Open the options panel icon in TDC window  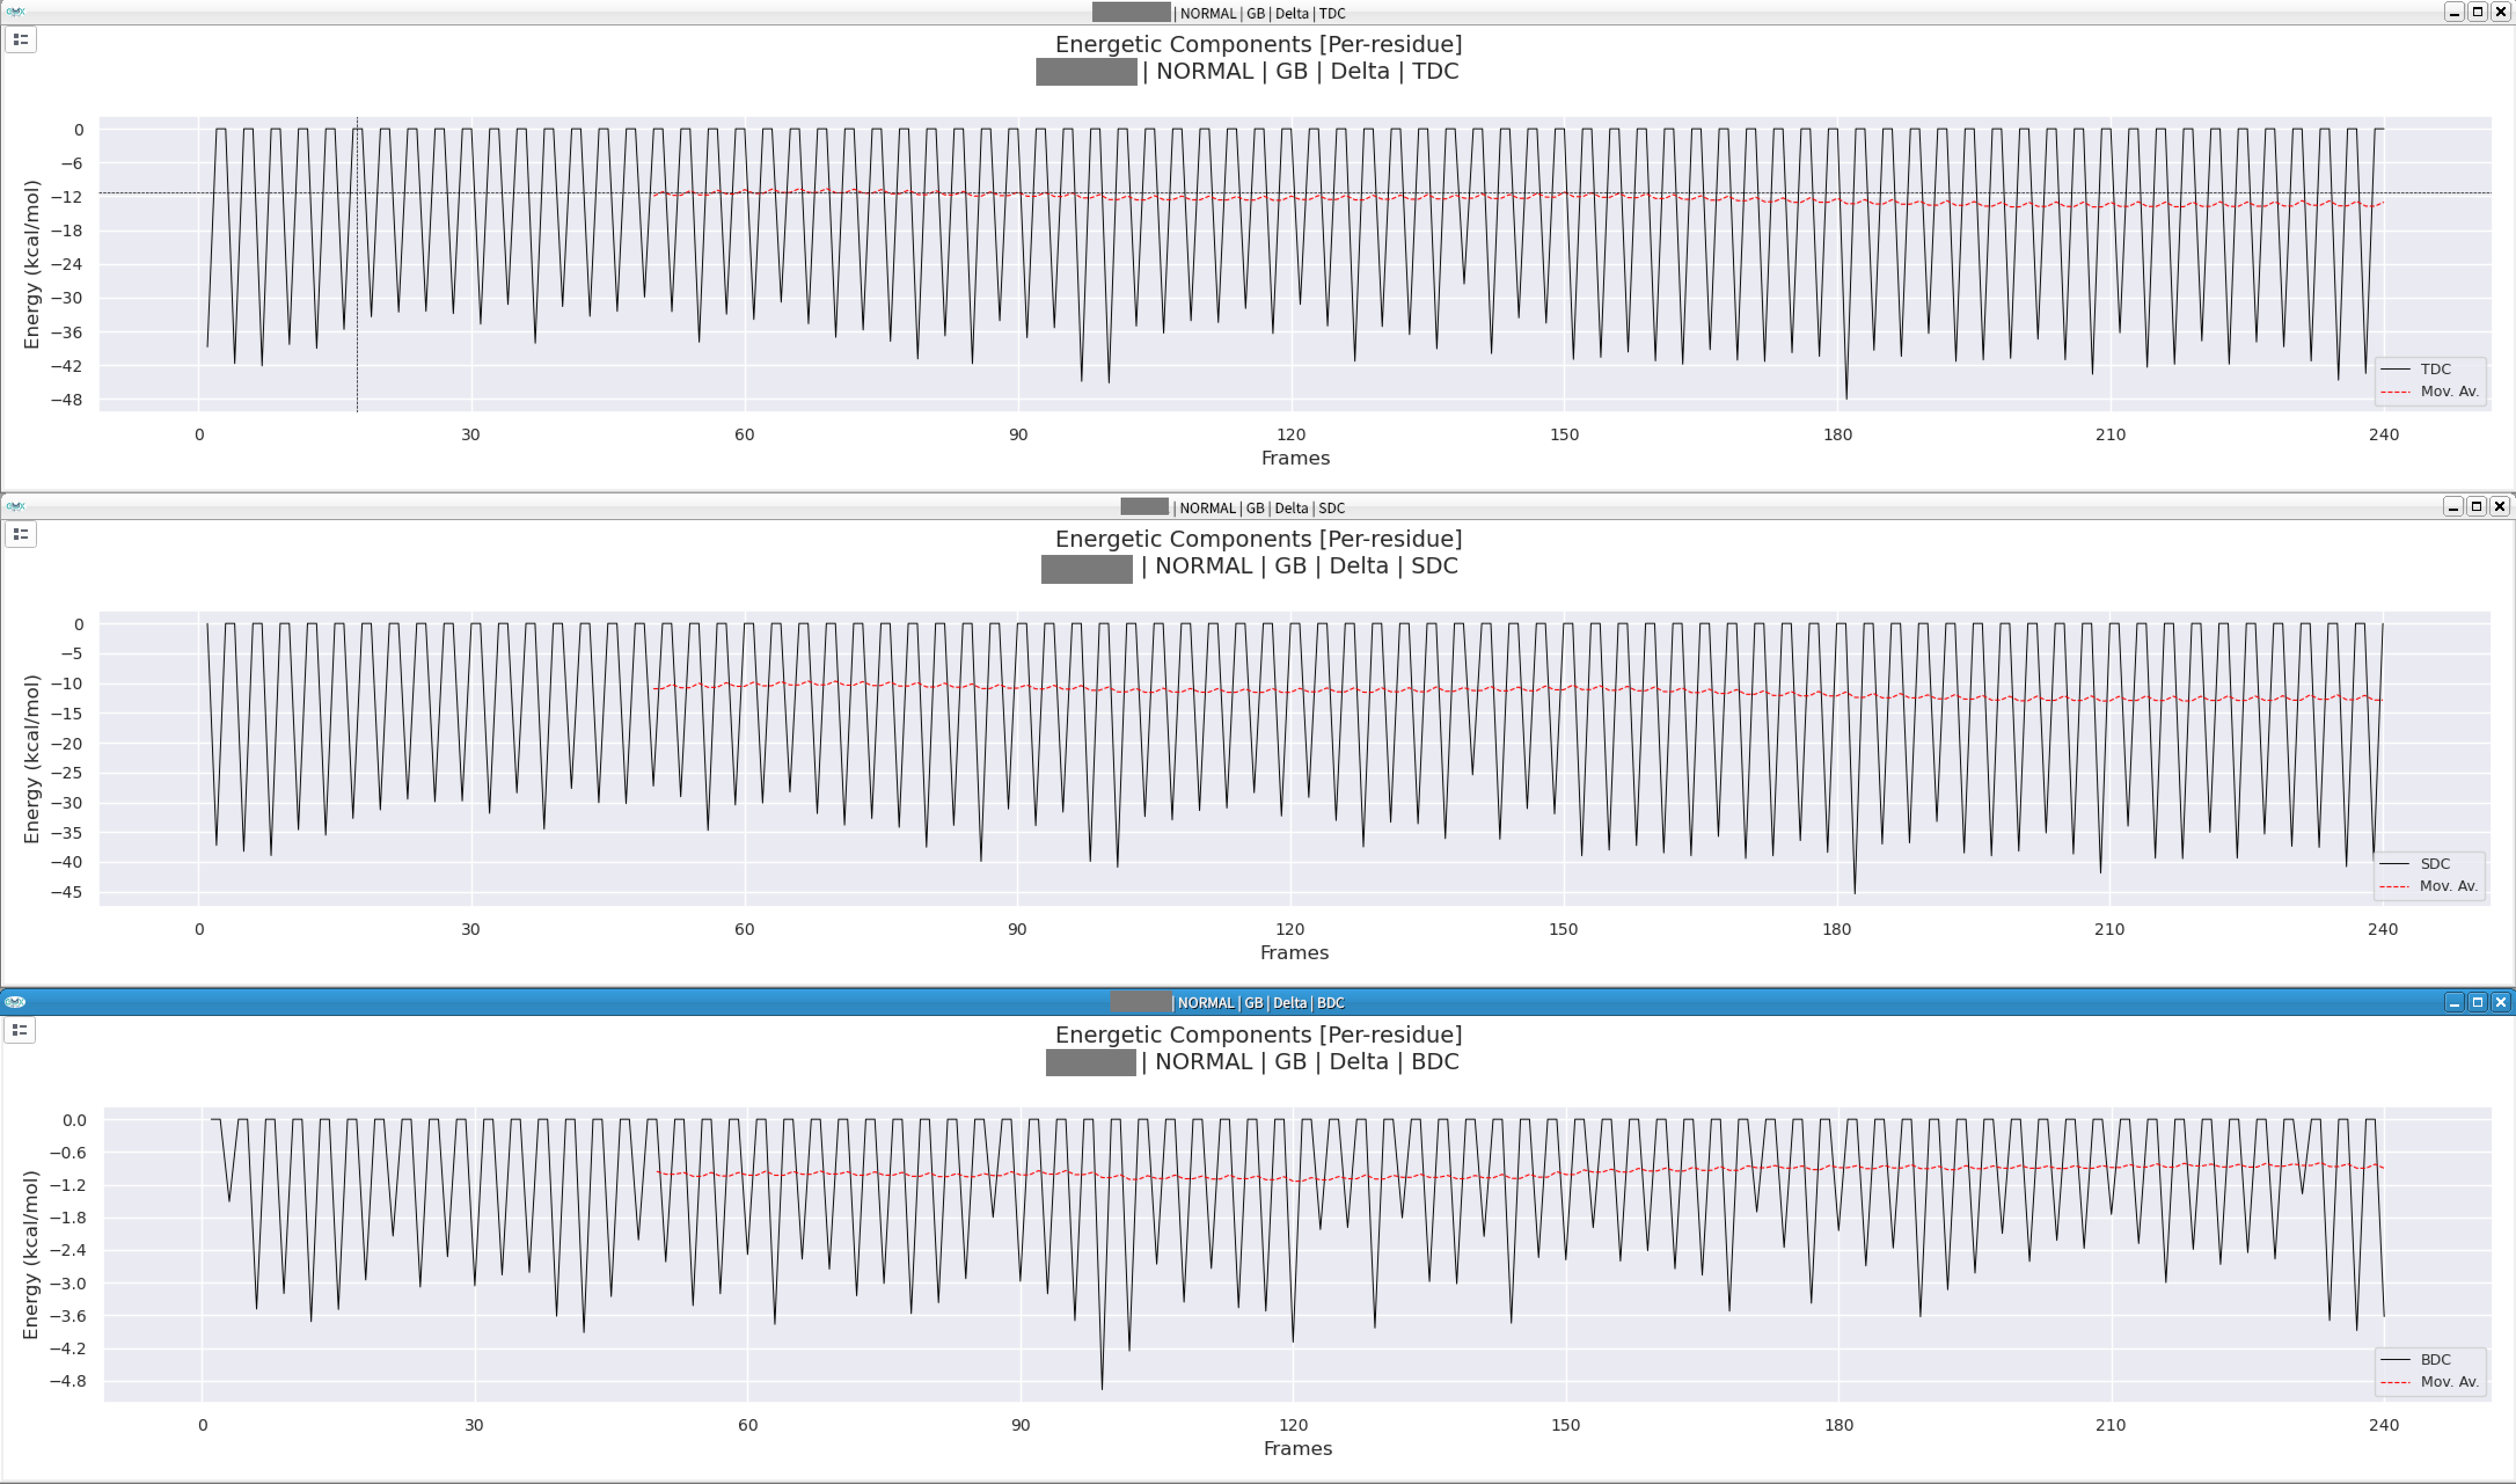(20, 40)
